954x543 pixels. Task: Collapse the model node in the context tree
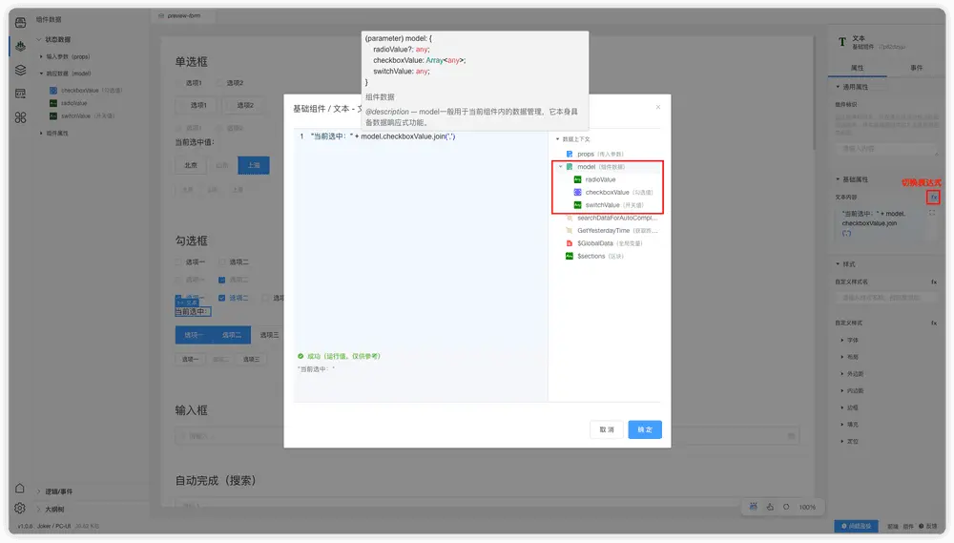click(x=561, y=167)
